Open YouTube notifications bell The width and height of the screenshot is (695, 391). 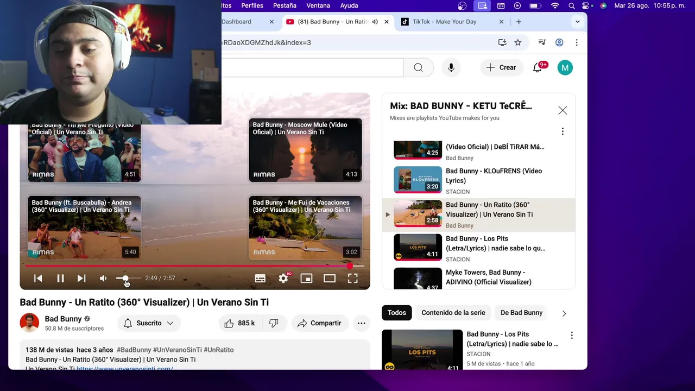coord(537,67)
